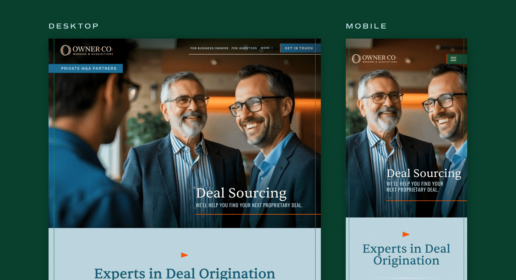Click the orange arrow marker on desktop
Screen dimensions: 516x280
pyautogui.click(x=185, y=255)
